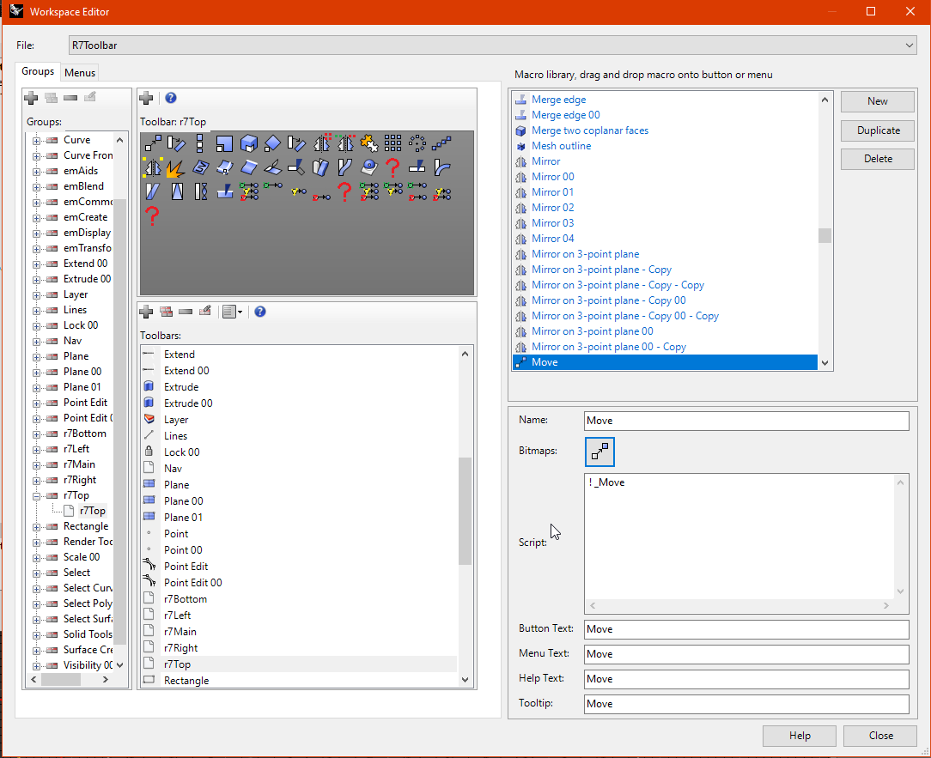Click into the Tooltip text field

coord(745,704)
